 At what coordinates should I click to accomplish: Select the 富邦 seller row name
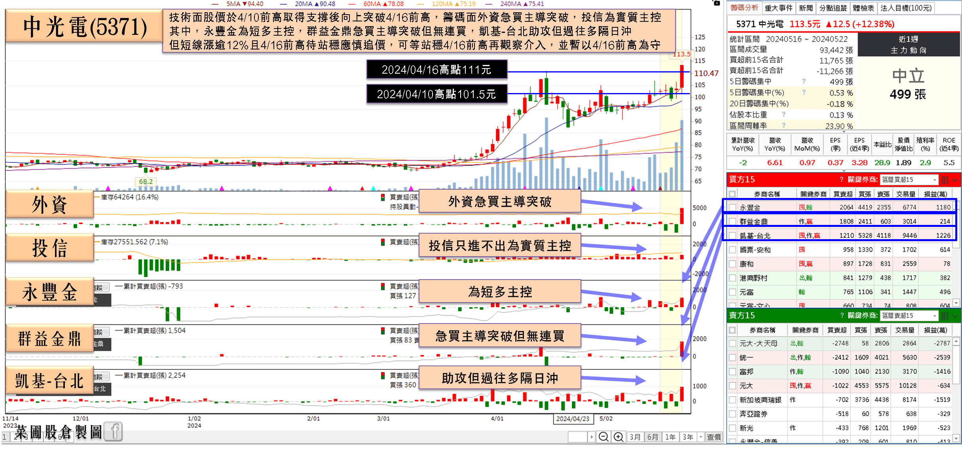pos(746,372)
